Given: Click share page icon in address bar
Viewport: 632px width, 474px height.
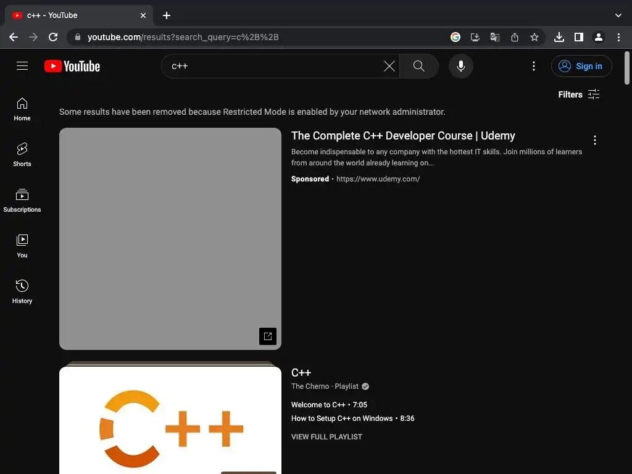Looking at the screenshot, I should click(515, 37).
